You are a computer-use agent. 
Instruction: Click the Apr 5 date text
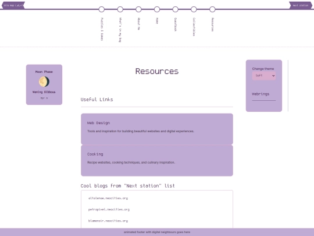(44, 98)
